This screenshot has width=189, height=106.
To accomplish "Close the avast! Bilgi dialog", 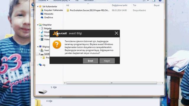I will tap(116, 33).
